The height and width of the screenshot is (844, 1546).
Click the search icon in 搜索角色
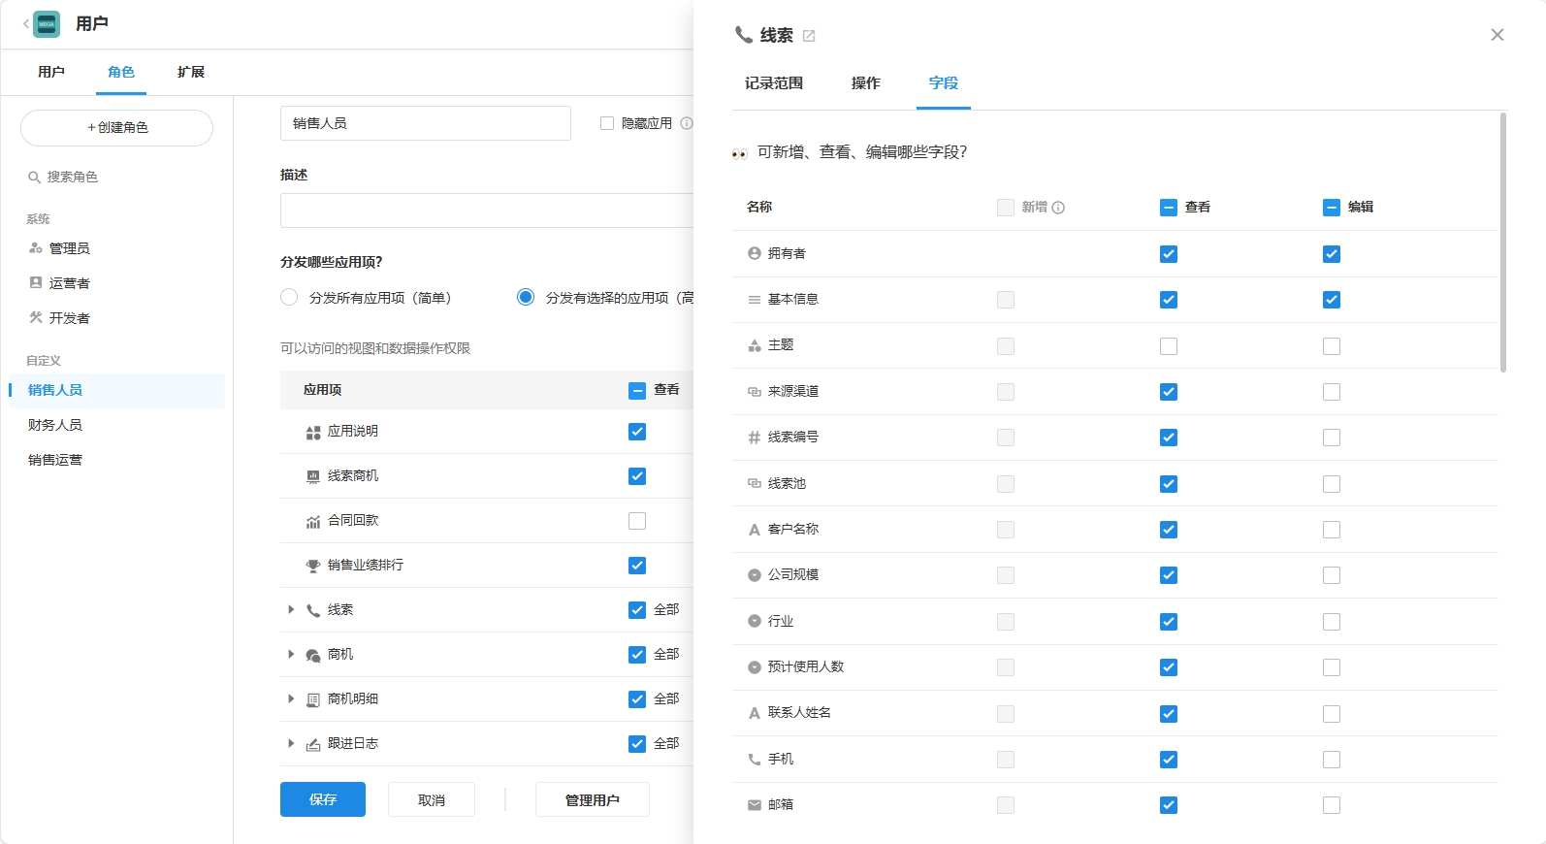[x=34, y=178]
